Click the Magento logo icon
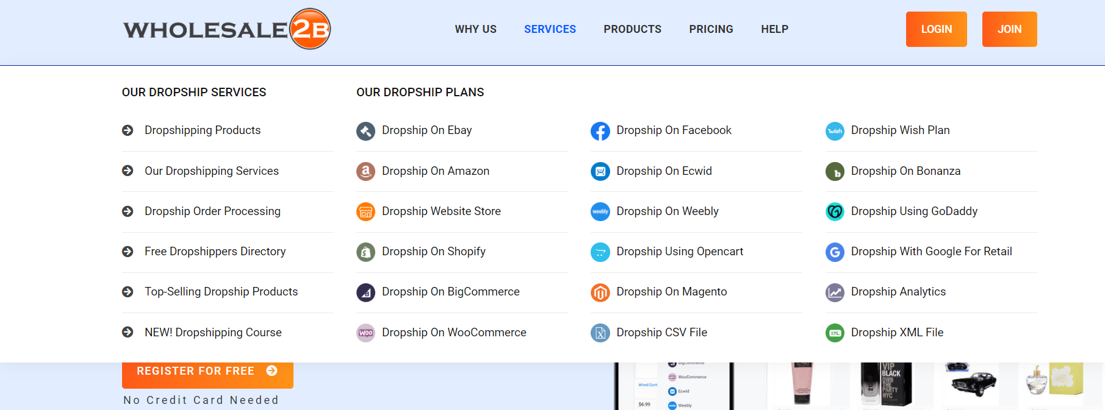 (x=600, y=292)
